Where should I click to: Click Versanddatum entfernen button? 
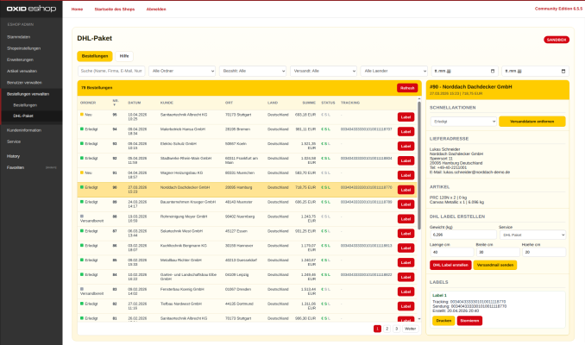(532, 122)
